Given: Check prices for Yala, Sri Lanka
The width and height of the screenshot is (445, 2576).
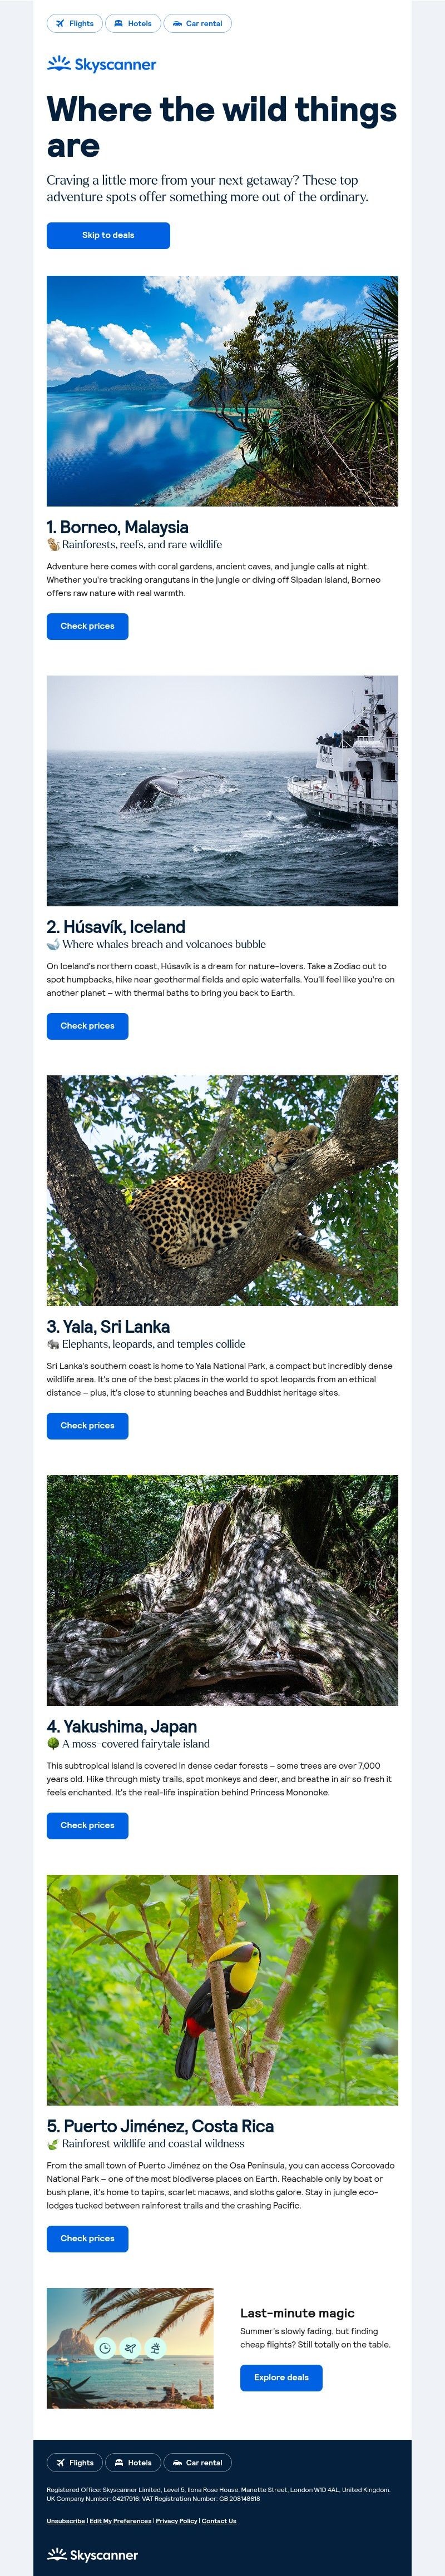Looking at the screenshot, I should [x=87, y=1426].
